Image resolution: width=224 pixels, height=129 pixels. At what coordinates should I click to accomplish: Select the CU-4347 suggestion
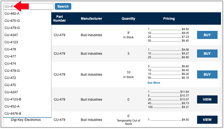click(x=11, y=35)
